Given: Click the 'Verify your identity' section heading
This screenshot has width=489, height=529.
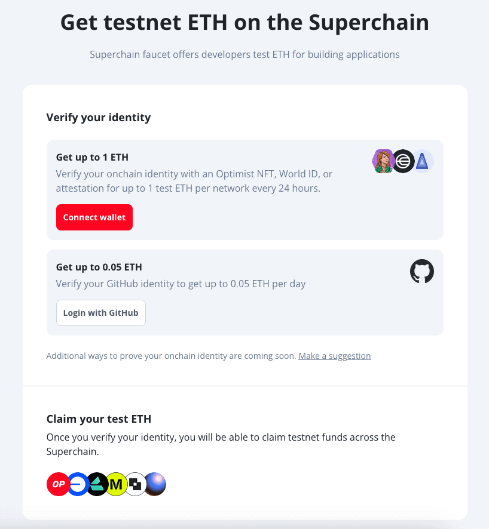Looking at the screenshot, I should click(x=99, y=117).
